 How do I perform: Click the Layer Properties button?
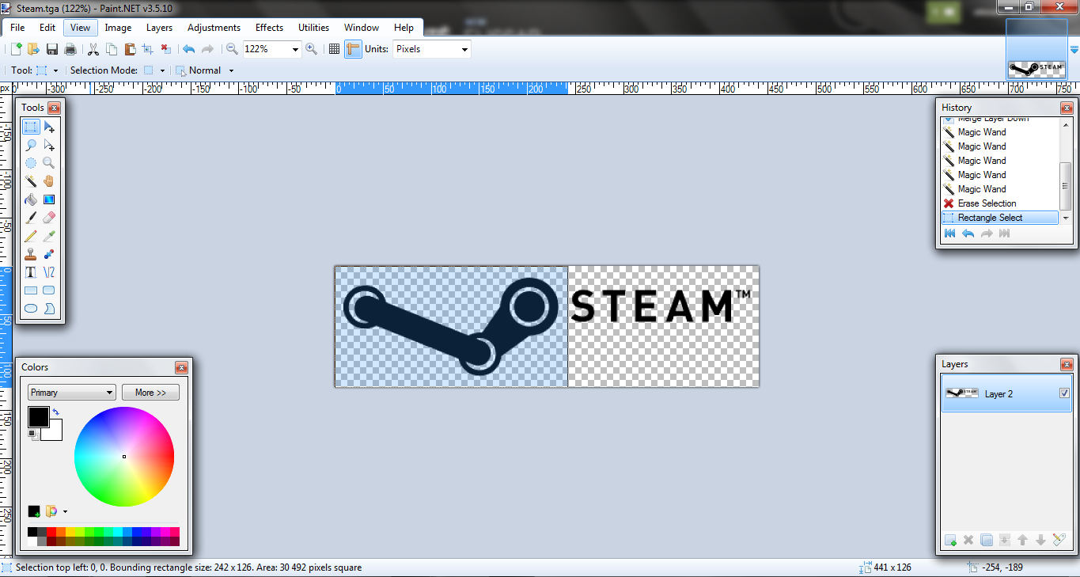(1059, 540)
